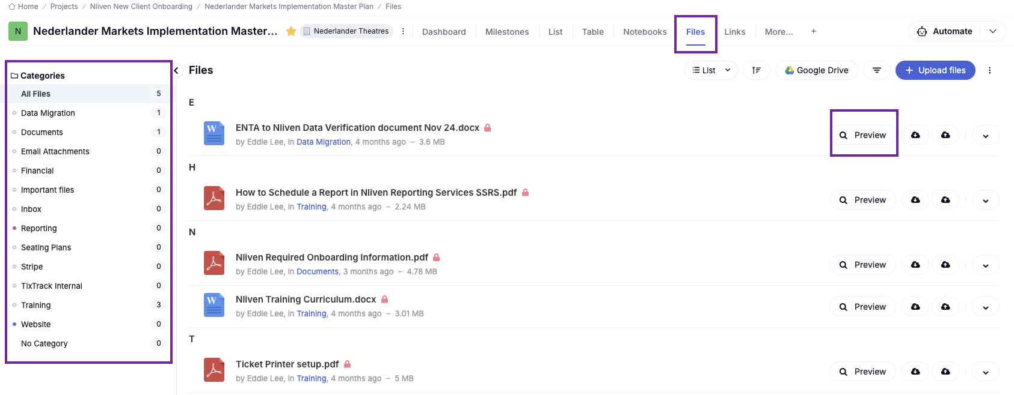This screenshot has width=1014, height=395.
Task: Open the Documents category link on Onboarding file
Action: (318, 272)
